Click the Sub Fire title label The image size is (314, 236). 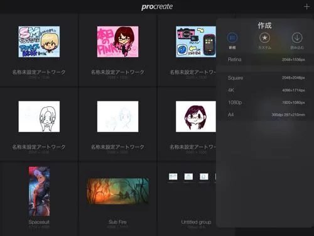(x=117, y=222)
